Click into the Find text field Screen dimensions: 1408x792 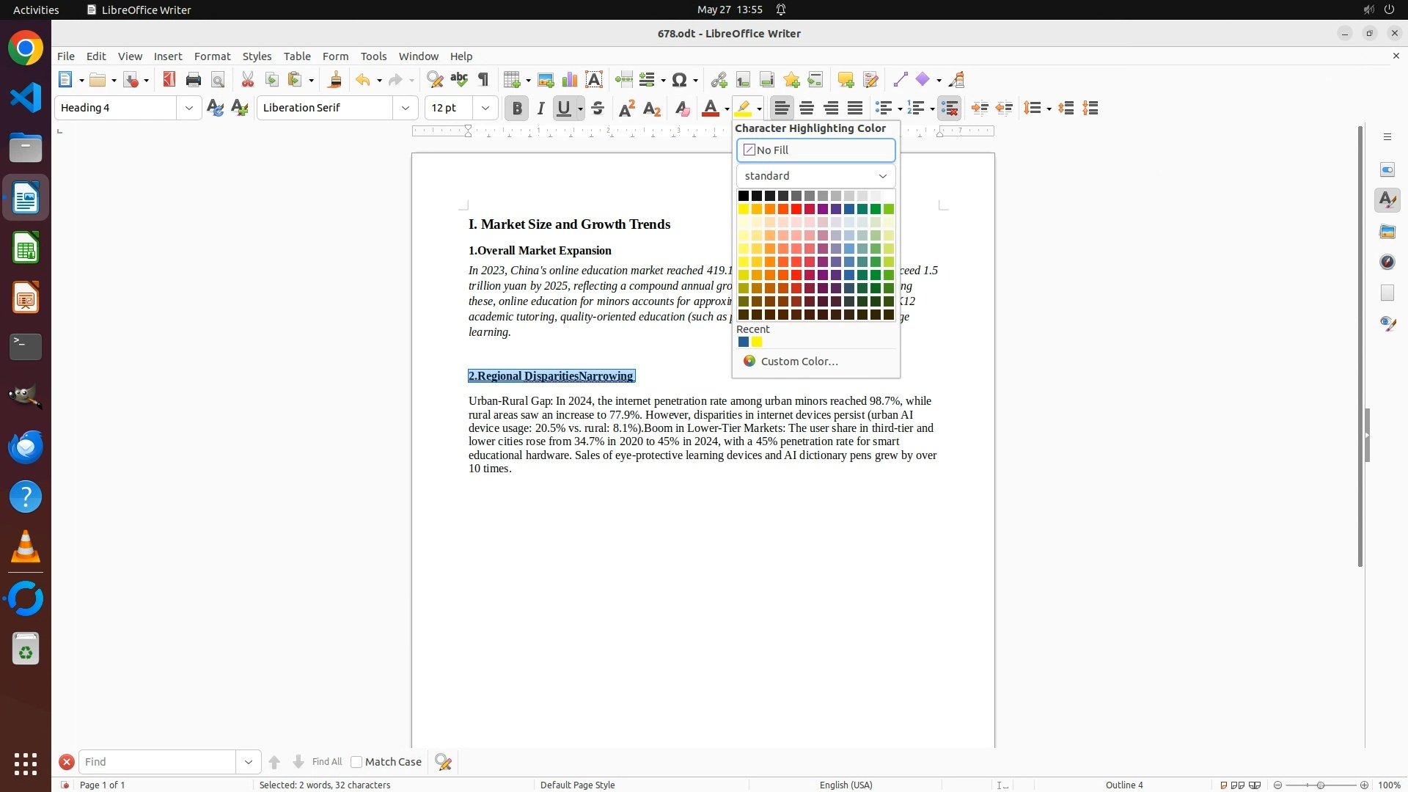pyautogui.click(x=157, y=762)
